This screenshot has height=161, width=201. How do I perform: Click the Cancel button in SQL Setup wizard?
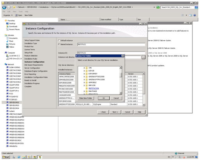tap(127, 112)
